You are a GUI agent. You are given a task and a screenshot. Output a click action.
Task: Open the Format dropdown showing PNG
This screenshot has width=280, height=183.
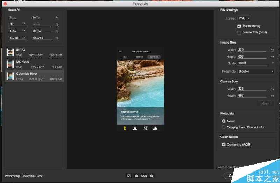pyautogui.click(x=244, y=18)
